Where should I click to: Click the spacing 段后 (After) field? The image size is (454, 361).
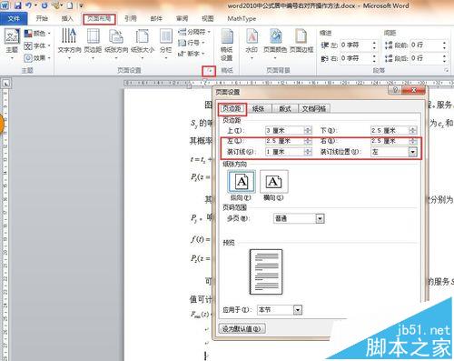tap(425, 58)
